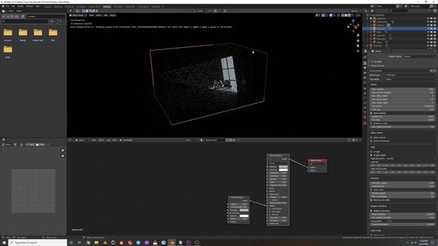Click the viewport pan hand gizmo
The height and width of the screenshot is (246, 438).
click(358, 41)
